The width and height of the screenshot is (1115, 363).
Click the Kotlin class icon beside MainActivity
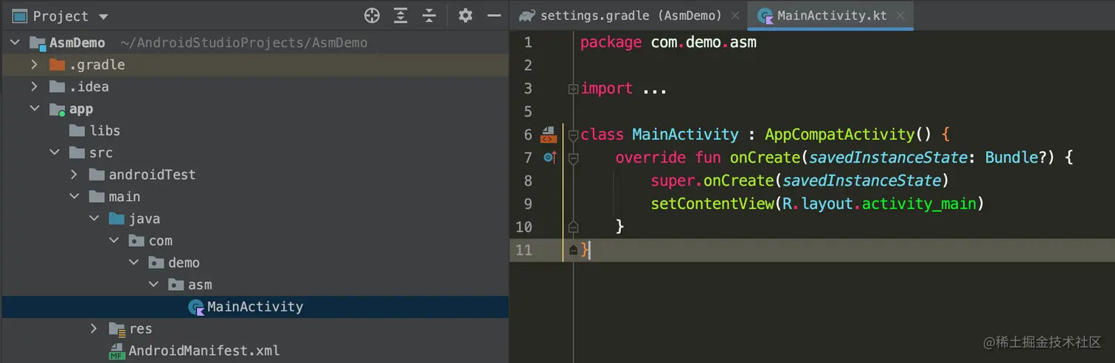[x=196, y=307]
